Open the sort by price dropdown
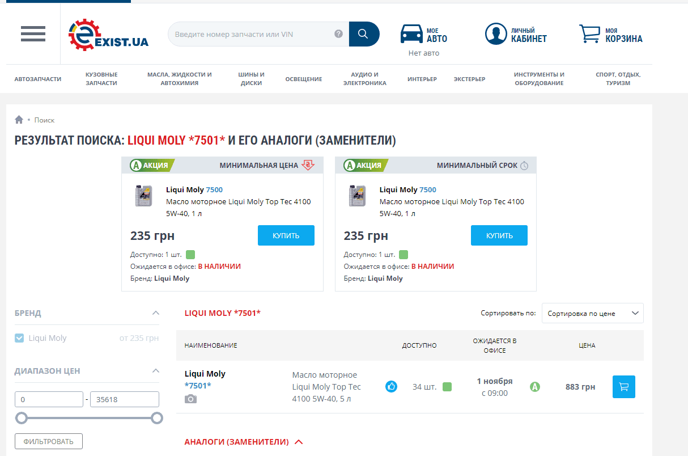The height and width of the screenshot is (456, 688). click(592, 313)
